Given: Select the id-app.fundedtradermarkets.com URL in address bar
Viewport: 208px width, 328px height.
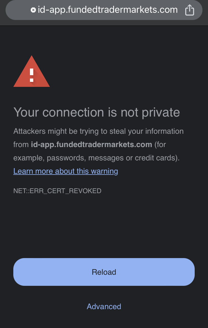Looking at the screenshot, I should [x=108, y=10].
